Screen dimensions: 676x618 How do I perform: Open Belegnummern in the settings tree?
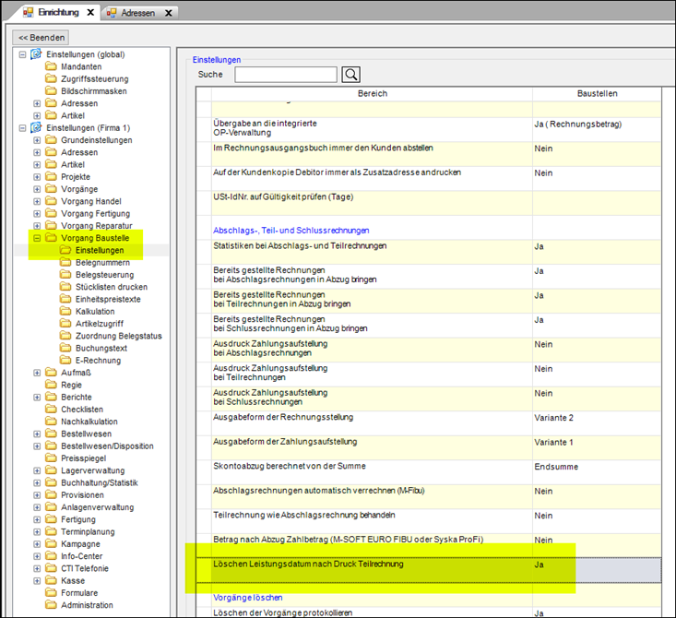(104, 263)
